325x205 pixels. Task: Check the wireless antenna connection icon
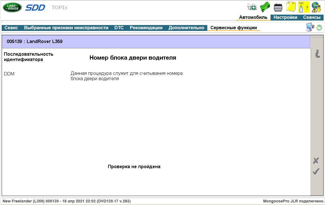[304, 7]
